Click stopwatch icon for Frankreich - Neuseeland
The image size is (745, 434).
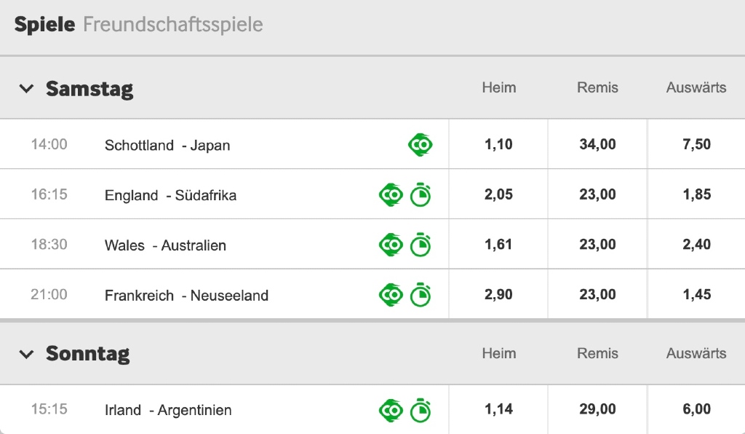pyautogui.click(x=421, y=295)
